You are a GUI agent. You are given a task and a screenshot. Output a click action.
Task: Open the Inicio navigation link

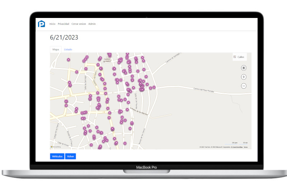(52, 24)
